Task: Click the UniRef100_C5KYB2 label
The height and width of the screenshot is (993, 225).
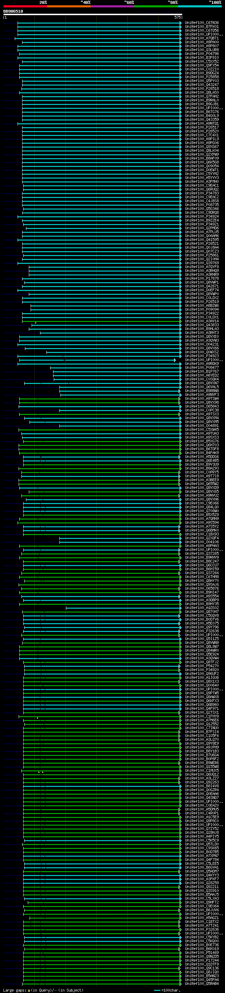Action: [x=201, y=937]
